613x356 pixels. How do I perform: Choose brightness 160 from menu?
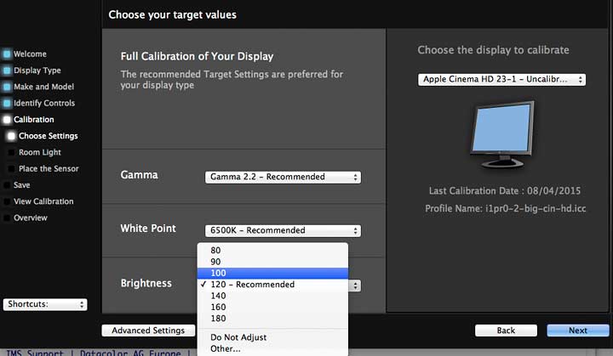[x=272, y=307]
